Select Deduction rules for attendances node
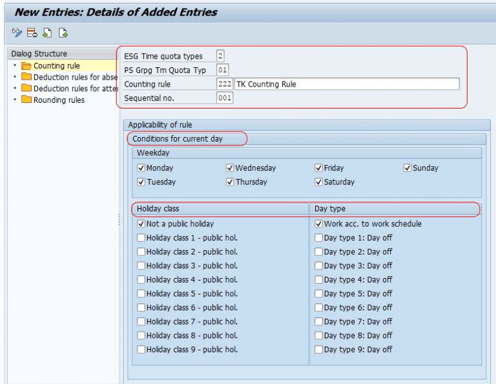This screenshot has width=496, height=384. coord(76,89)
